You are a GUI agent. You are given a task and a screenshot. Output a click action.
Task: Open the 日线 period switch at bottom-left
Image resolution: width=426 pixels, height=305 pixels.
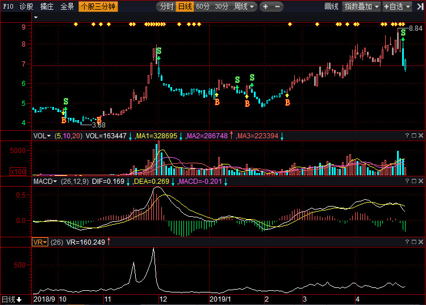click(x=12, y=299)
